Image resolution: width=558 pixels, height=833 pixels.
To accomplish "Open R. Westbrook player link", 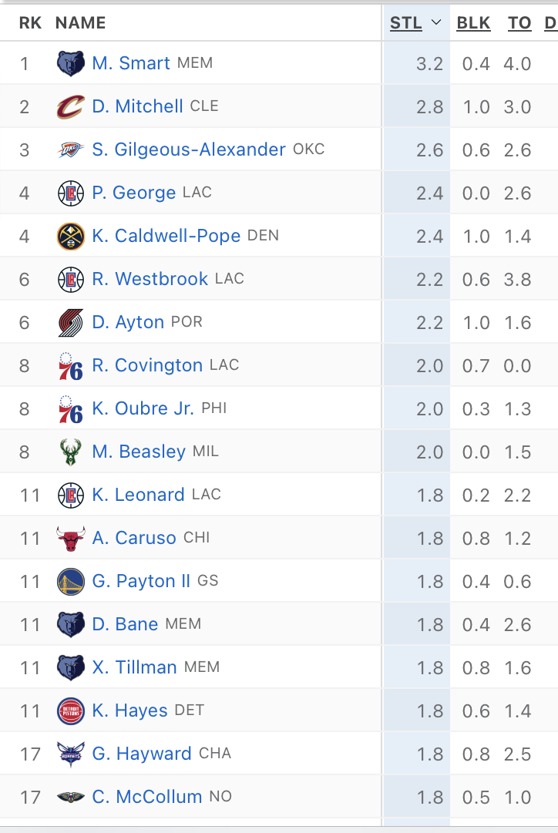I will [x=150, y=279].
